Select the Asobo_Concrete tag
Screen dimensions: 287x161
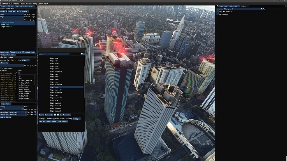click(25, 85)
